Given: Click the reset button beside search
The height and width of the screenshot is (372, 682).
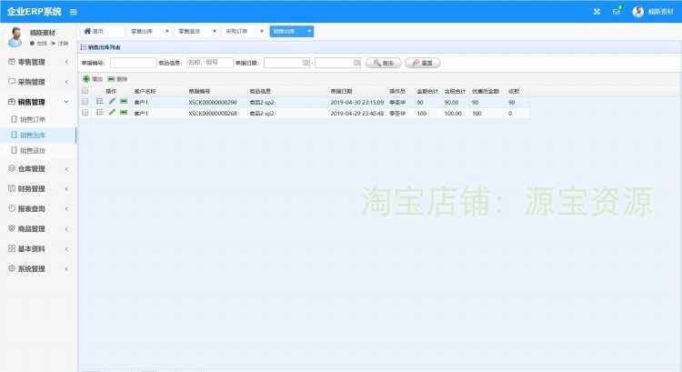Looking at the screenshot, I should 422,63.
